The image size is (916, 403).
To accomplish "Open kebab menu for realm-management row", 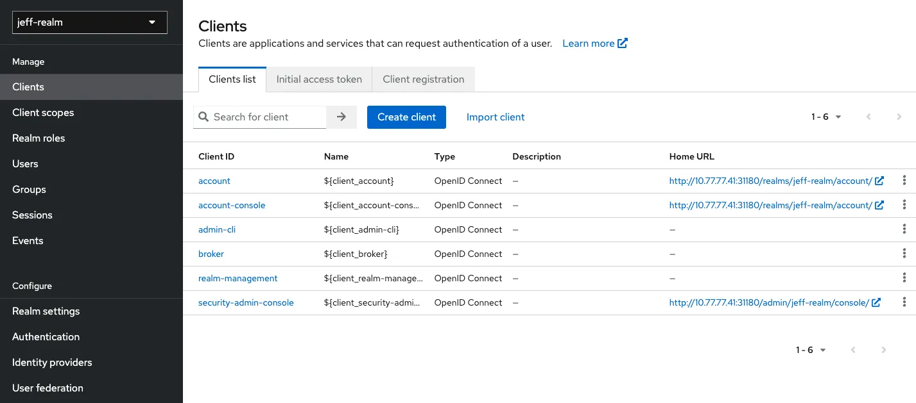I will click(x=904, y=278).
